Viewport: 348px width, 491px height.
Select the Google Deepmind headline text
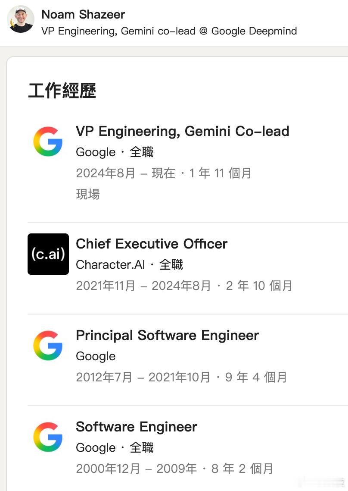coord(169,31)
